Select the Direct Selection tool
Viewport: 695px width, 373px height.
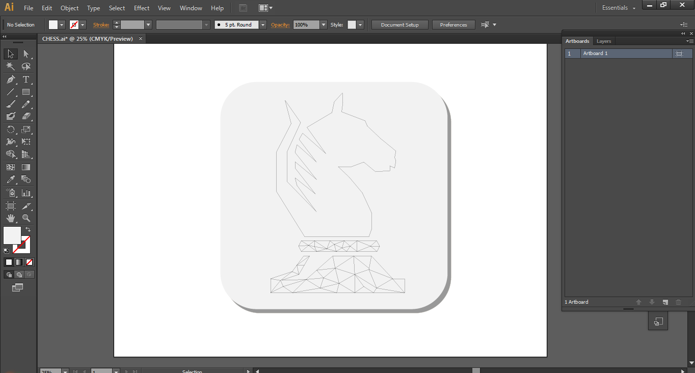[x=26, y=54]
